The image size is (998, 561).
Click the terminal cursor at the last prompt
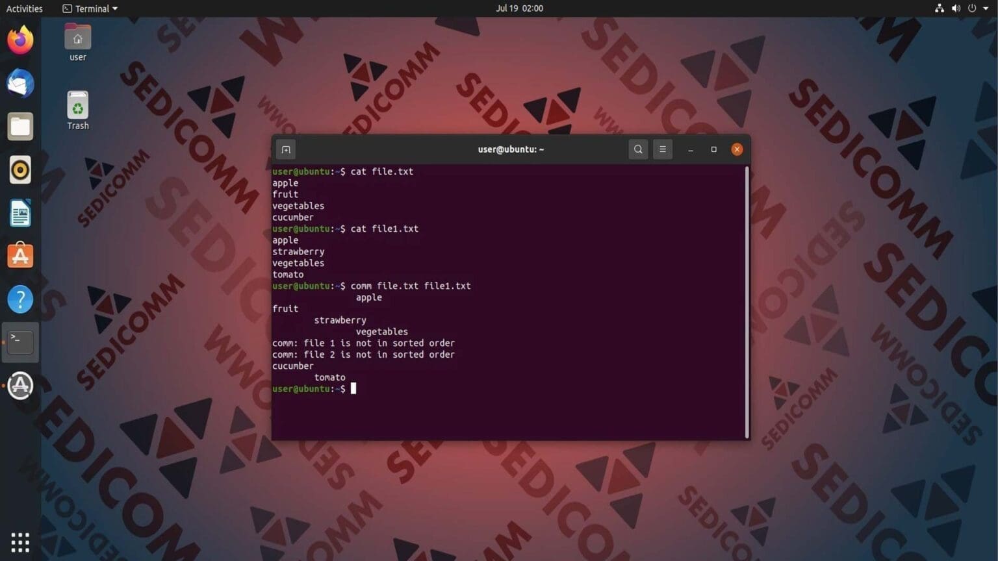[x=353, y=389]
